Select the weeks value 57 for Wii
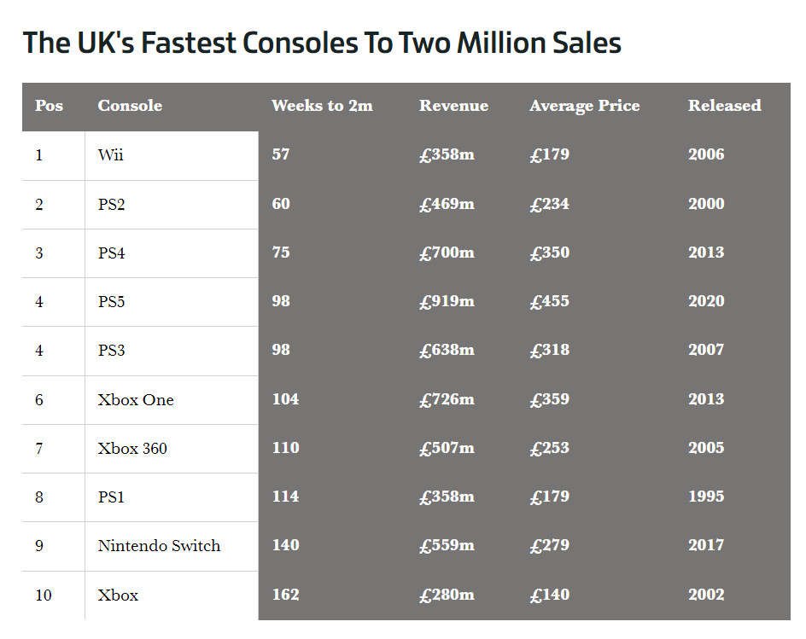This screenshot has width=806, height=639. point(281,154)
